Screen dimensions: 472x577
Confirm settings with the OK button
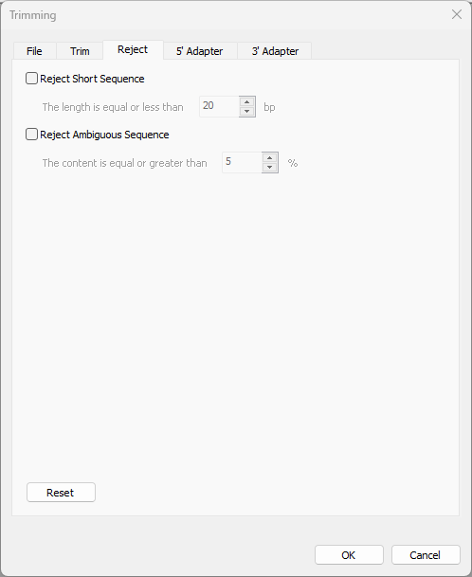click(349, 555)
